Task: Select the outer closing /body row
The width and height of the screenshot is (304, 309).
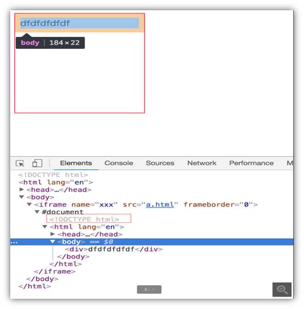Action: pyautogui.click(x=43, y=279)
